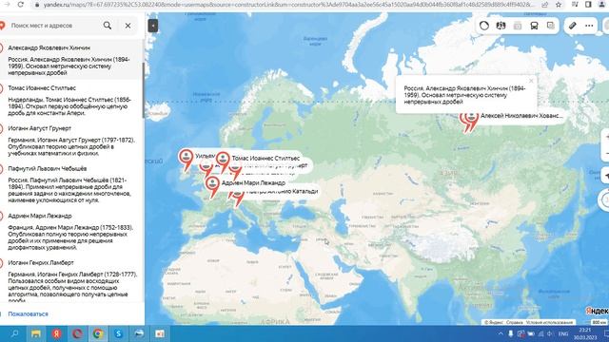Click the search magnifier in Yandex Maps
The image size is (609, 342).
[108, 26]
